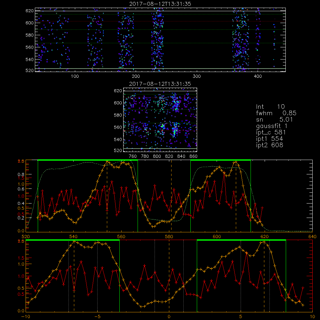Click y-axis label 580 of the top wide image
320x320 pixels.
(29, 35)
